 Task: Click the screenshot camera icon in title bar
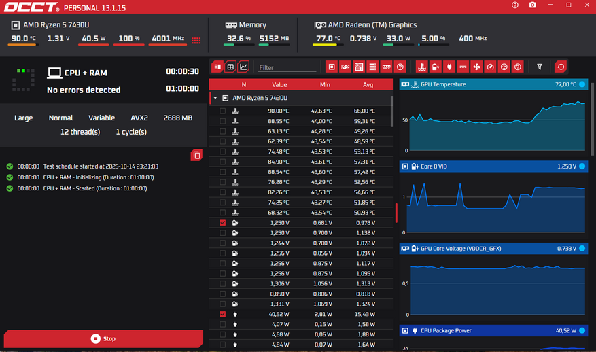[x=532, y=5]
